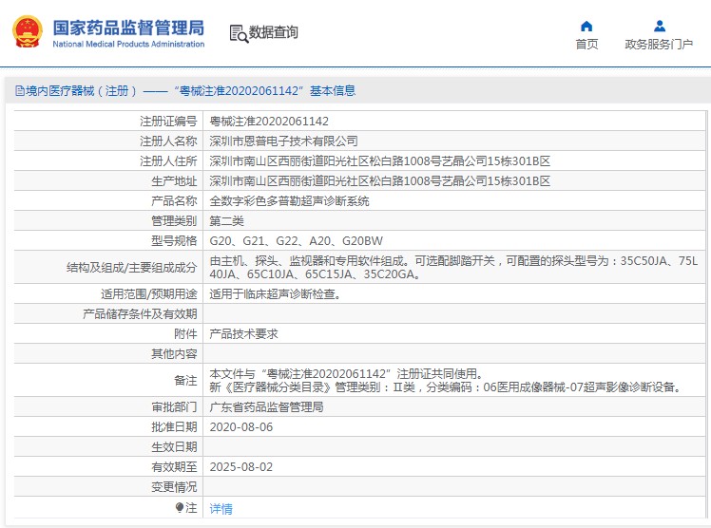Click the 首页 home icon
The image size is (711, 528).
(x=586, y=26)
